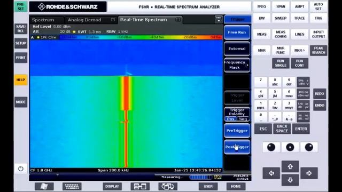Viewport: 342px width, 192px height.
Task: Click the small triangle marker on status bar
Action: click(x=58, y=175)
